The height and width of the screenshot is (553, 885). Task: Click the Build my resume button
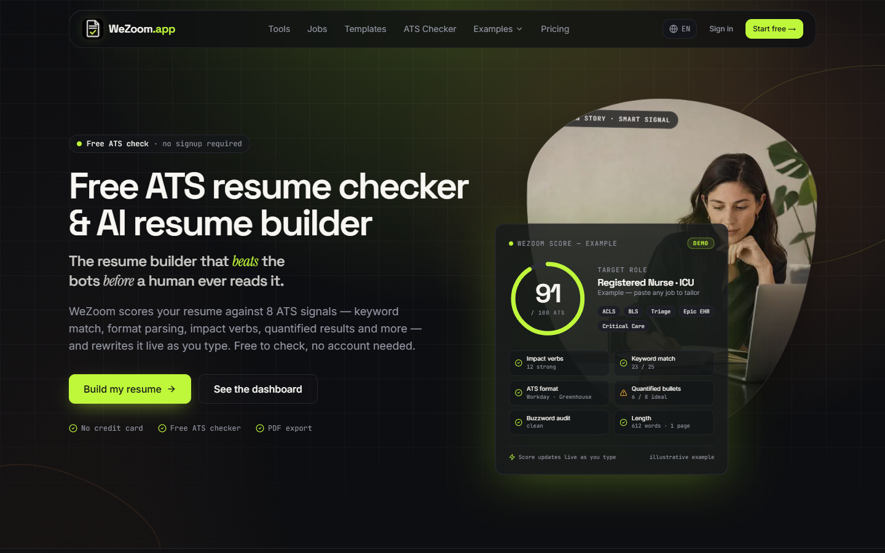(x=130, y=389)
